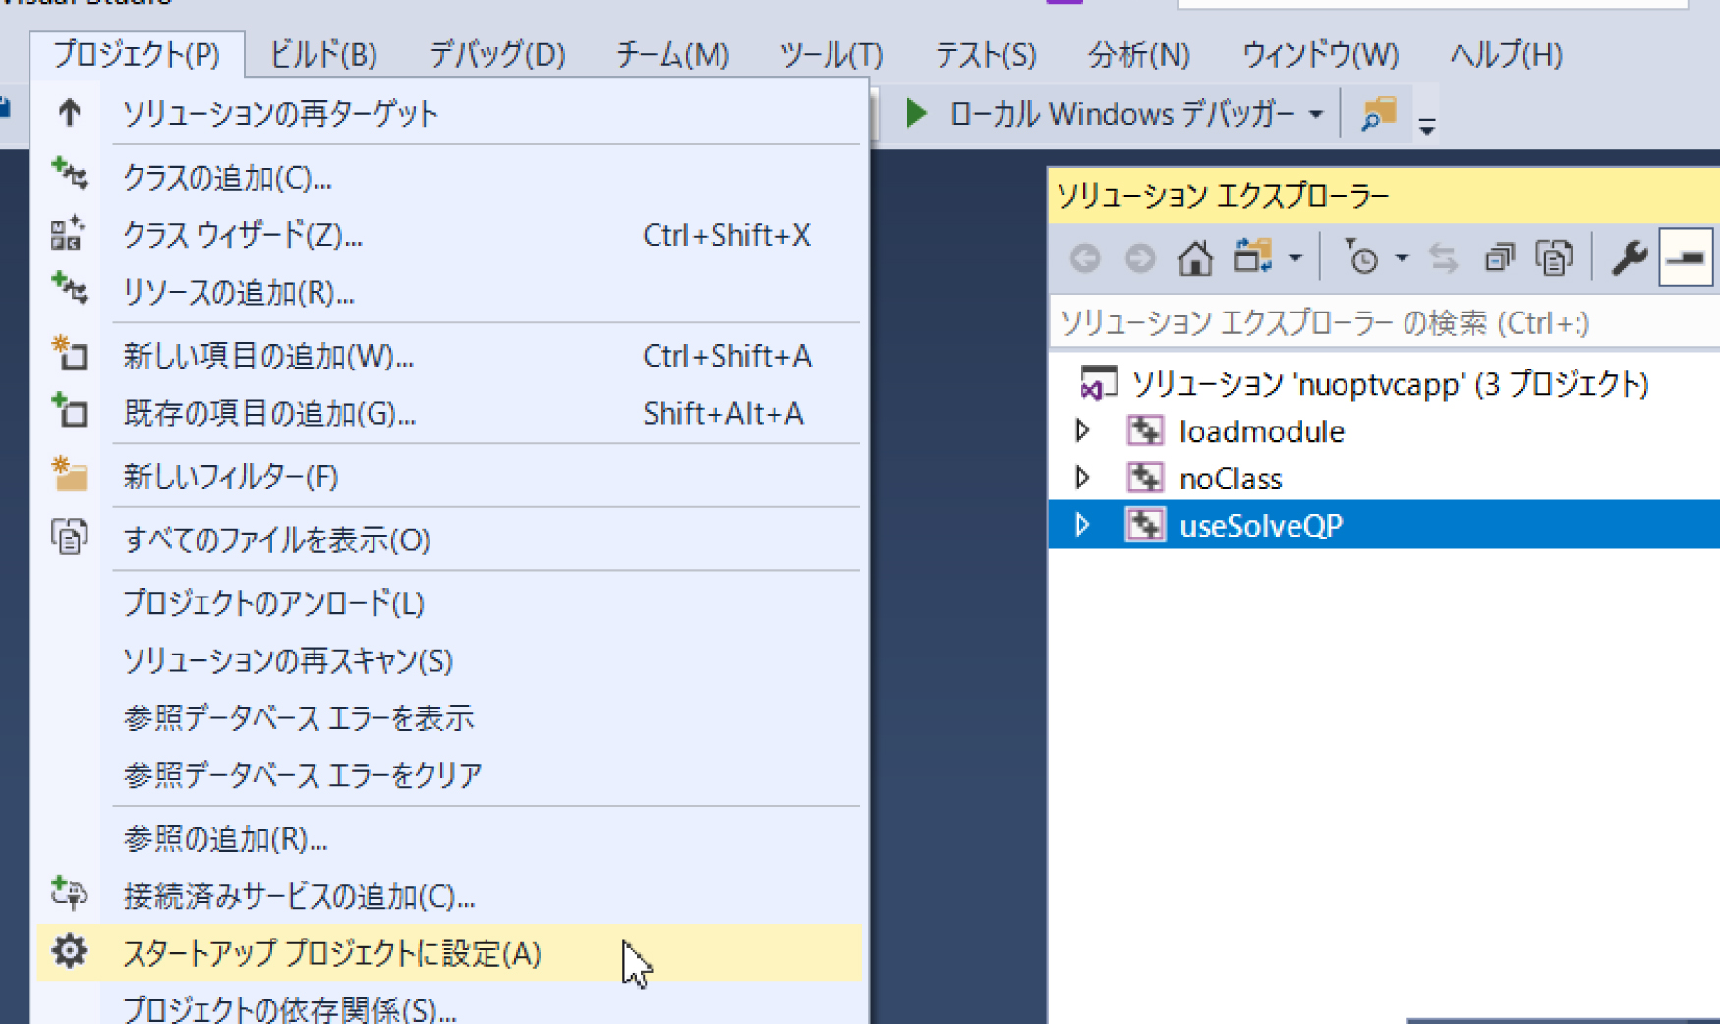Open the ビルド(B) menu
This screenshot has width=1720, height=1024.
[323, 54]
